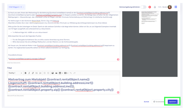
Task: Expand the insert media dropdown arrow
Action: coord(68,73)
